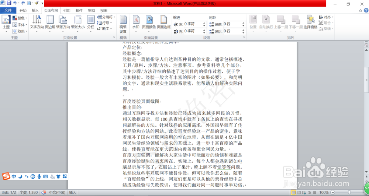Open Word Help question mark
The width and height of the screenshot is (369, 196).
click(x=366, y=10)
